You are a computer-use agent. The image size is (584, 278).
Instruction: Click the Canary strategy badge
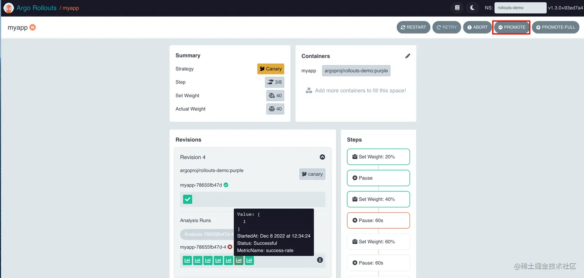tap(271, 69)
